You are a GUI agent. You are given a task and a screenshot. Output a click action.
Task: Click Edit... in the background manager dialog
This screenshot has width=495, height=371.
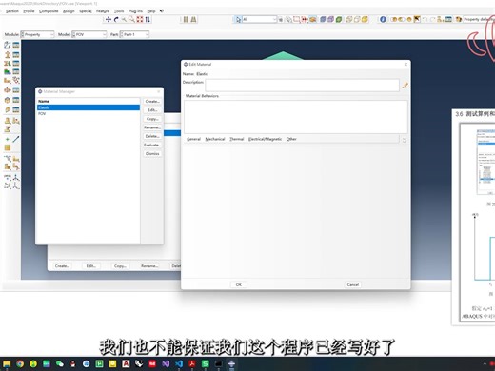pos(91,266)
